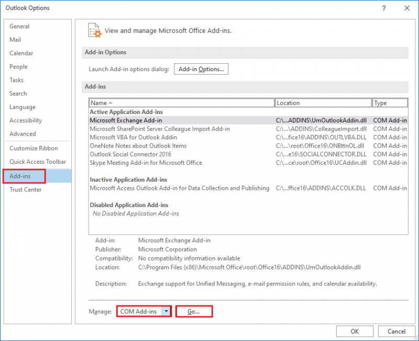The image size is (419, 341).
Task: Select Microsoft Access Outlook Add-in for Data Collection
Action: (x=248, y=188)
